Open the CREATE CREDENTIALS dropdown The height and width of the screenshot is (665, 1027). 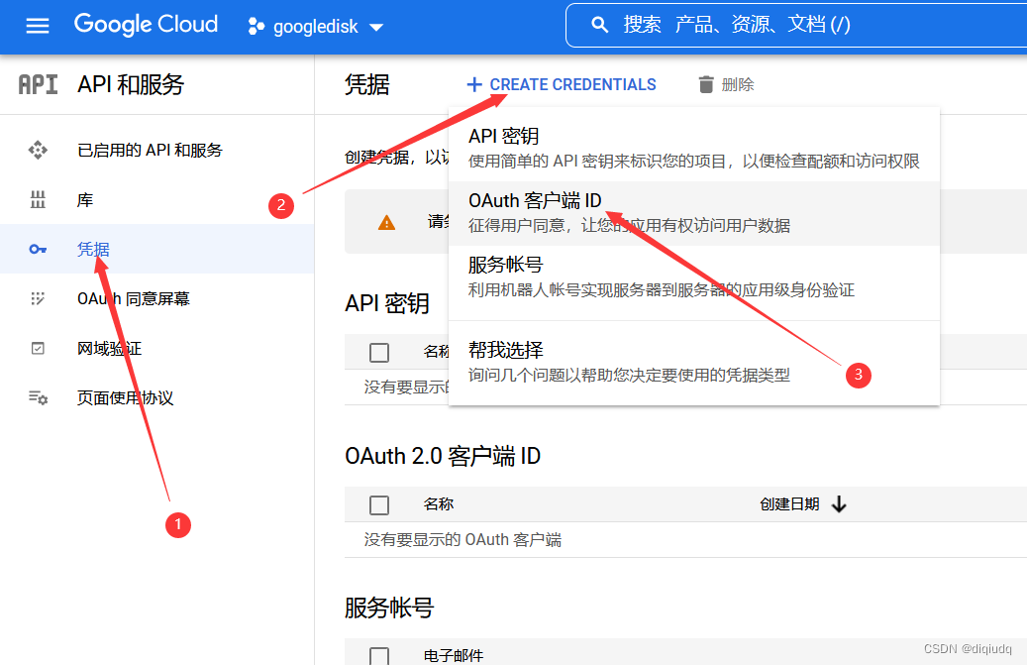(x=562, y=85)
